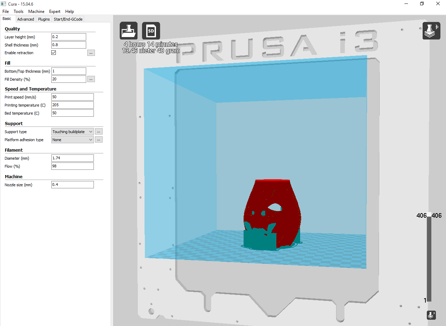Open Platform adhesion settings ellipsis button
The image size is (446, 326).
(x=99, y=140)
